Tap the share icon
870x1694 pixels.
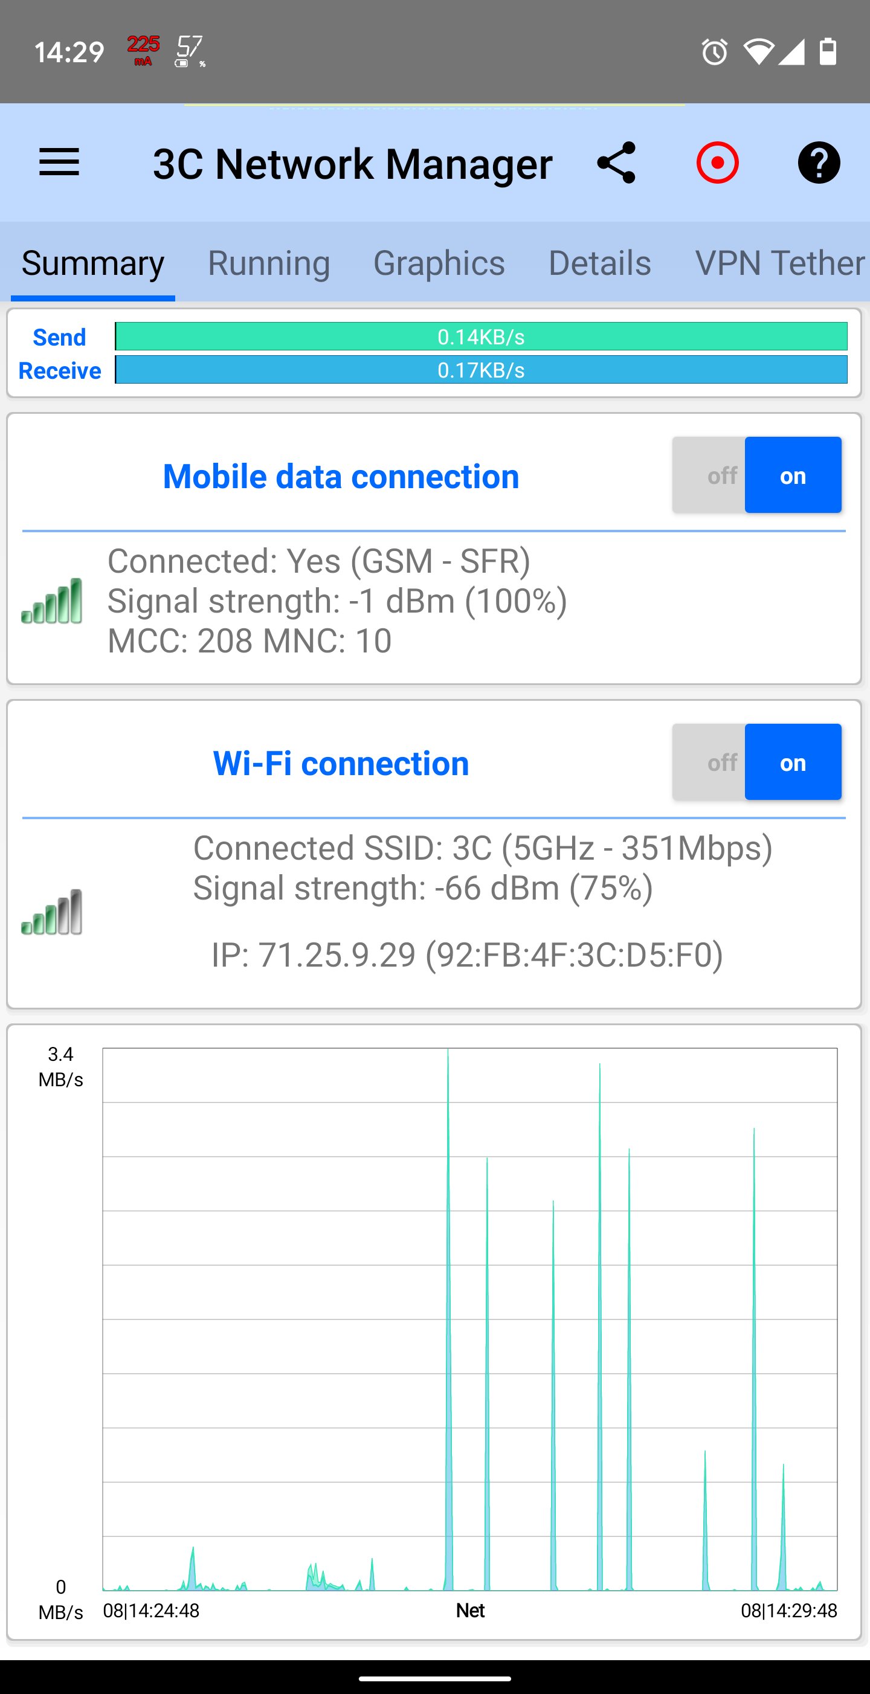(x=616, y=163)
